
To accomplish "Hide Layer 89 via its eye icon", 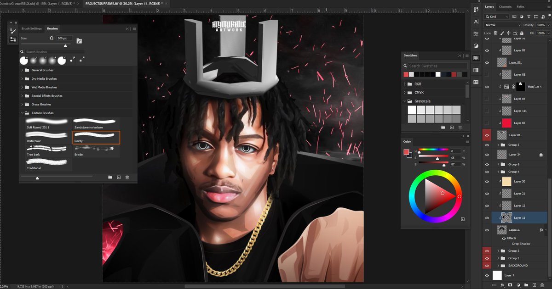I will 487,50.
